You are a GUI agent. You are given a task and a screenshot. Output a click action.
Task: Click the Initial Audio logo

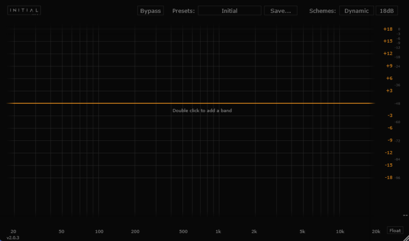coord(24,11)
